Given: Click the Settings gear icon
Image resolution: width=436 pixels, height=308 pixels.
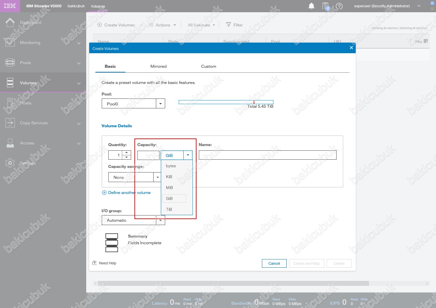Looking at the screenshot, I should [10, 163].
